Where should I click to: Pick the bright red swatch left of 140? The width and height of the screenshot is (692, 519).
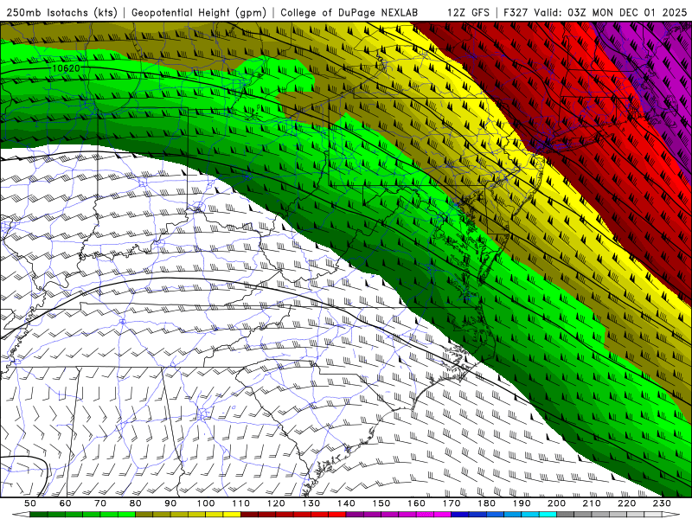point(337,514)
